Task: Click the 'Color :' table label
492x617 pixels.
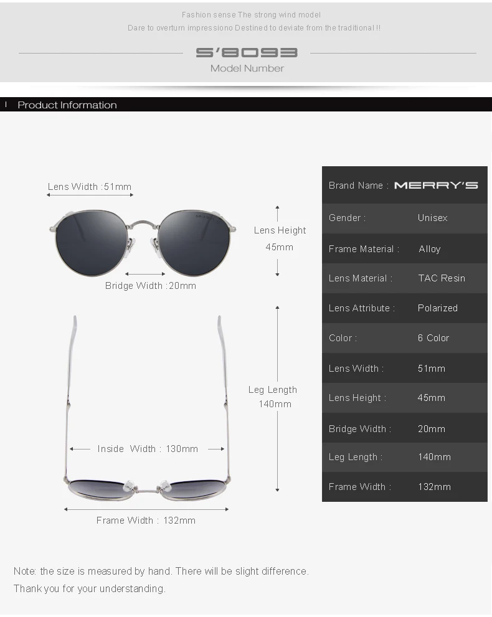Action: pyautogui.click(x=343, y=338)
